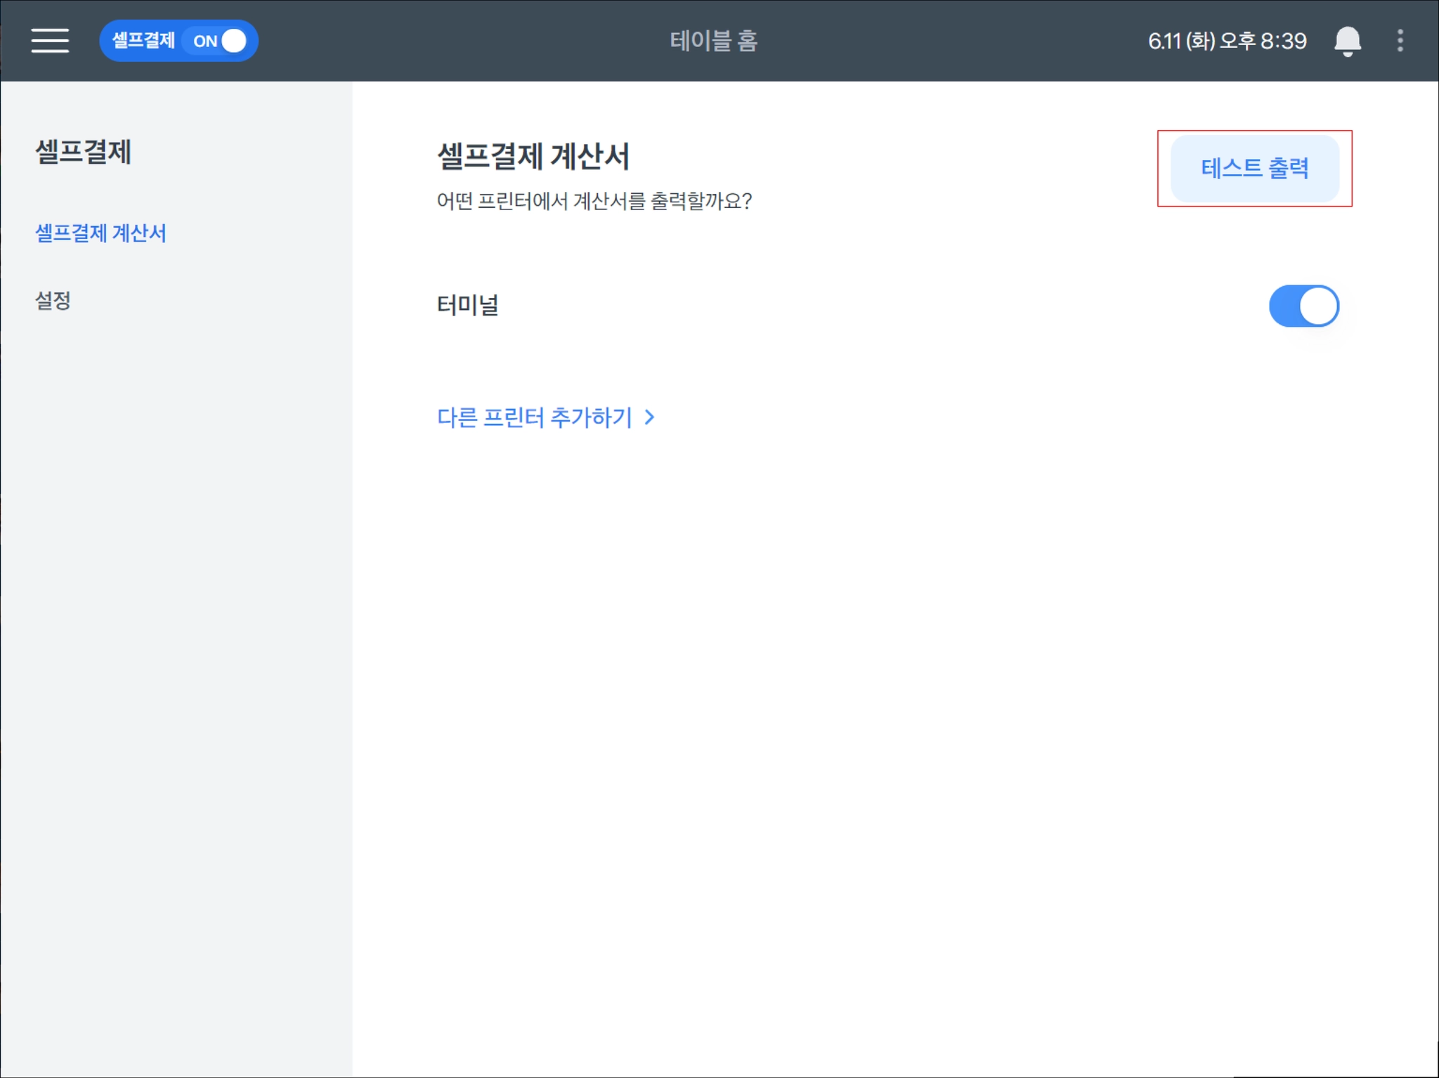Click the 셀프결제 계산서 page heading
This screenshot has width=1439, height=1078.
(x=533, y=156)
